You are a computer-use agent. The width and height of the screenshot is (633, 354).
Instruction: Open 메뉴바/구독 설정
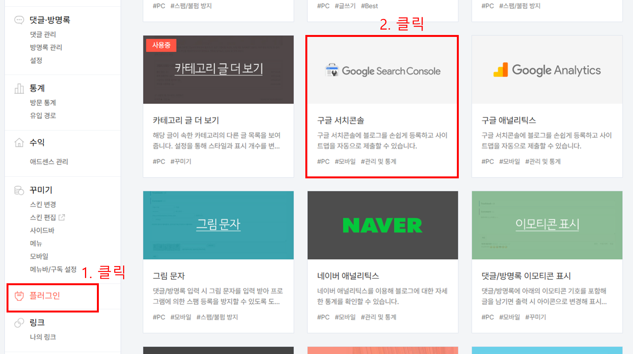[53, 269]
